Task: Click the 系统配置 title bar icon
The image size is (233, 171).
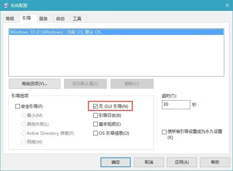Action: coord(6,5)
